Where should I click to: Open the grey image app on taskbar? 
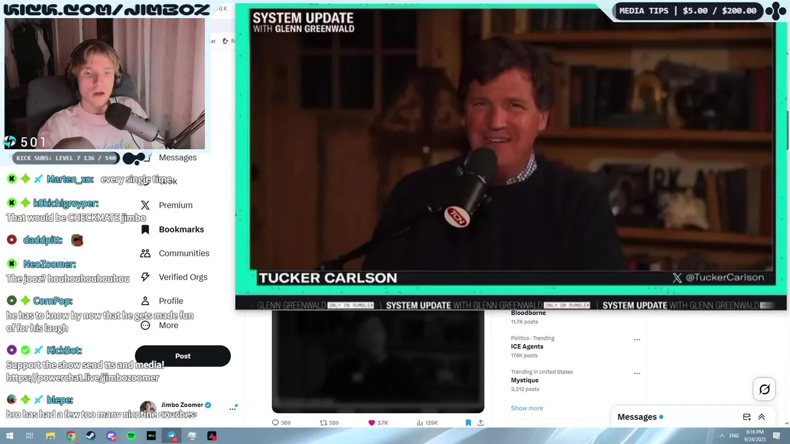coord(192,436)
